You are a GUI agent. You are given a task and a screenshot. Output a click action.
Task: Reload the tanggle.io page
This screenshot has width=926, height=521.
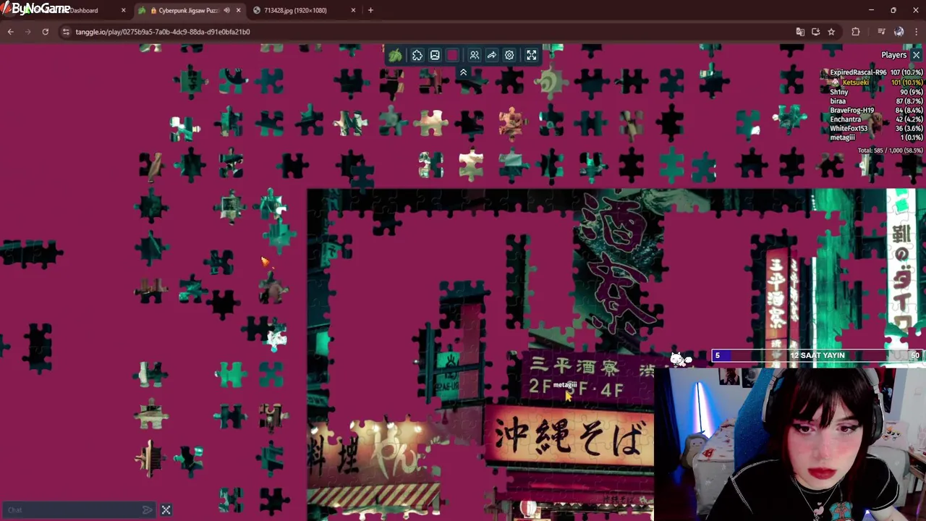tap(45, 32)
